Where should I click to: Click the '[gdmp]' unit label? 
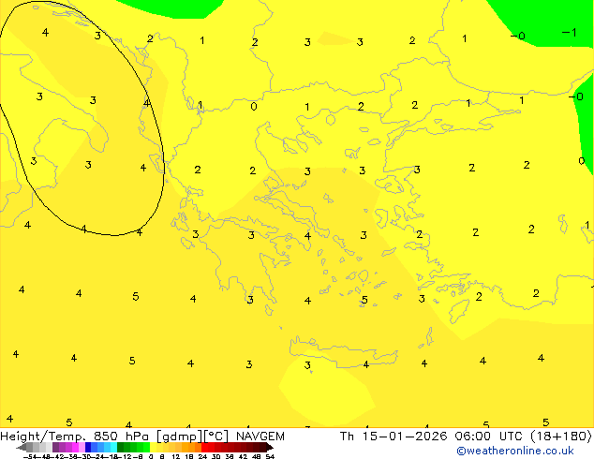click(x=180, y=437)
